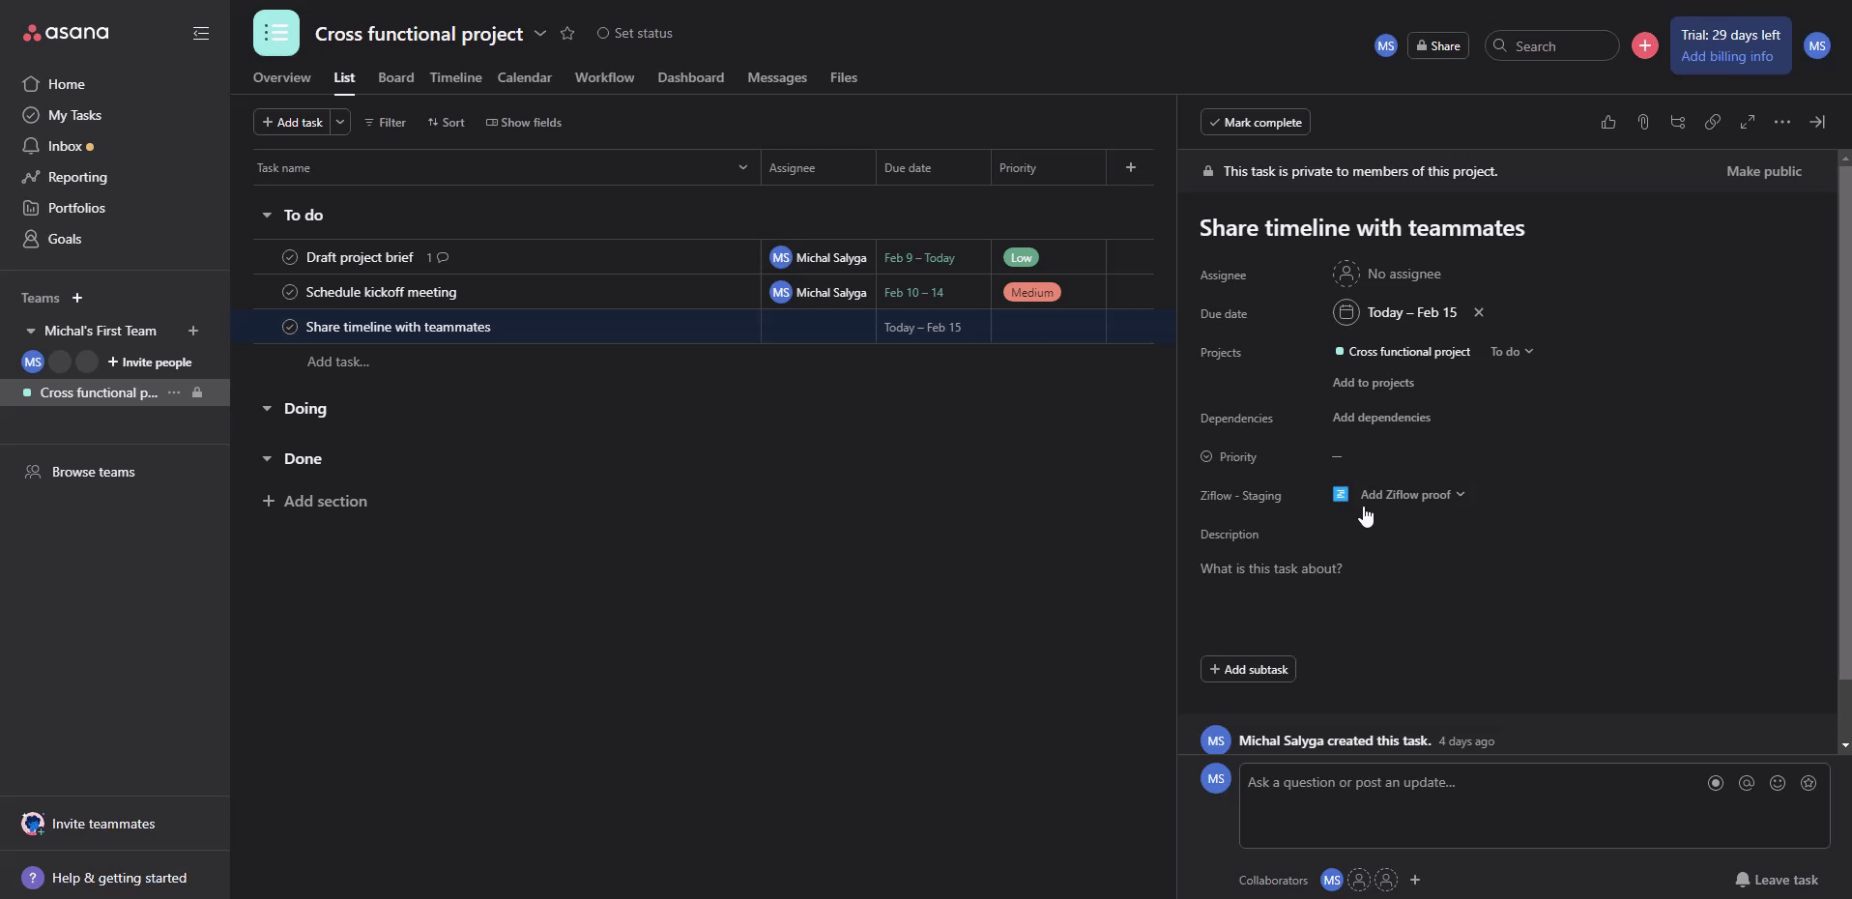Image resolution: width=1852 pixels, height=899 pixels.
Task: Collapse the To do section
Action: 267,215
